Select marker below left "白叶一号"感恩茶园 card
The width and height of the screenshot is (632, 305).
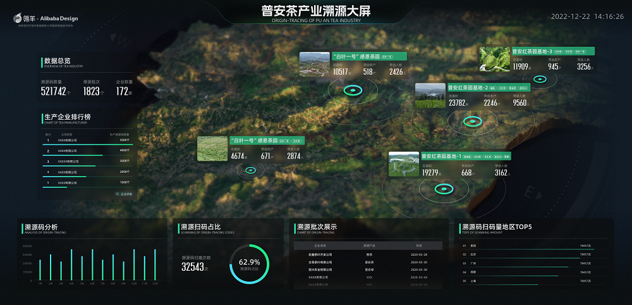click(x=250, y=170)
